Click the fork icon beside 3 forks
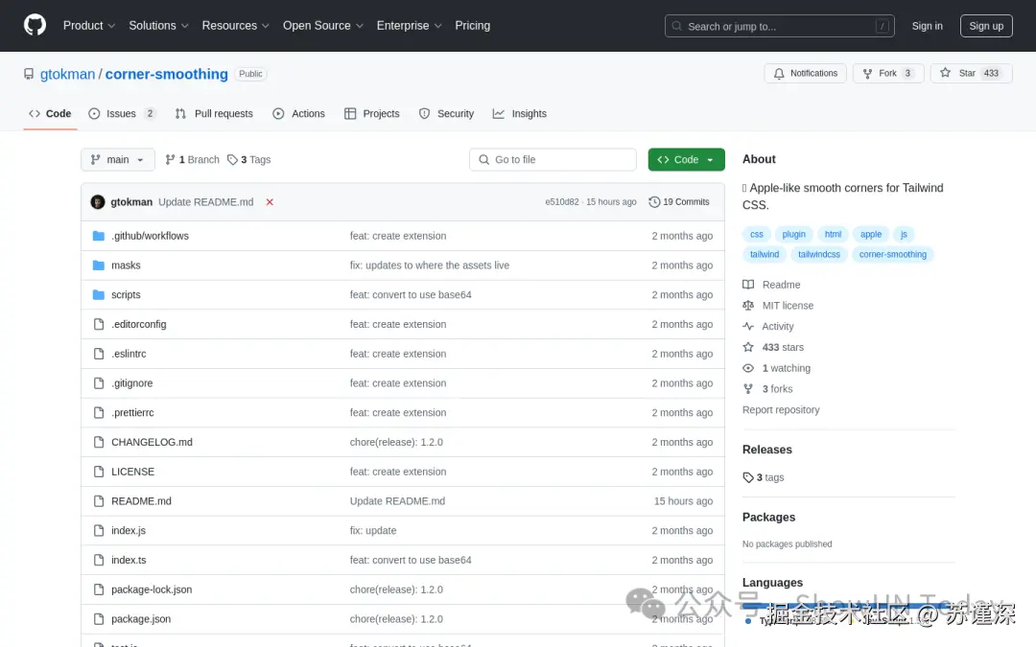 pyautogui.click(x=748, y=389)
